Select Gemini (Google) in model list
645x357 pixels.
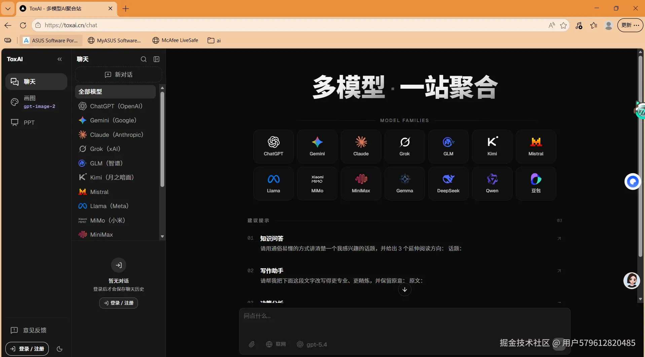(115, 120)
